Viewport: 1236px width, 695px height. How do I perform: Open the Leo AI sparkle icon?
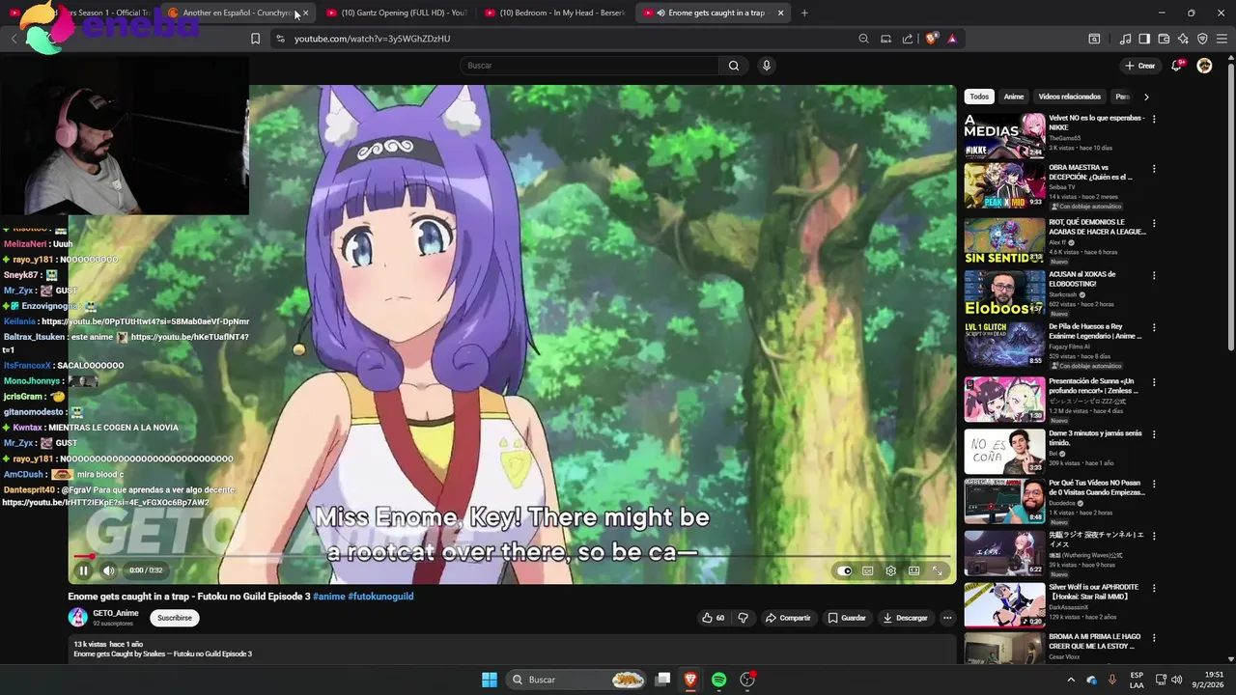point(1183,39)
